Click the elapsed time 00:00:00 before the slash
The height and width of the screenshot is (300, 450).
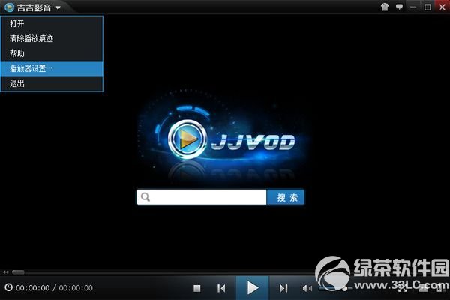click(x=32, y=288)
